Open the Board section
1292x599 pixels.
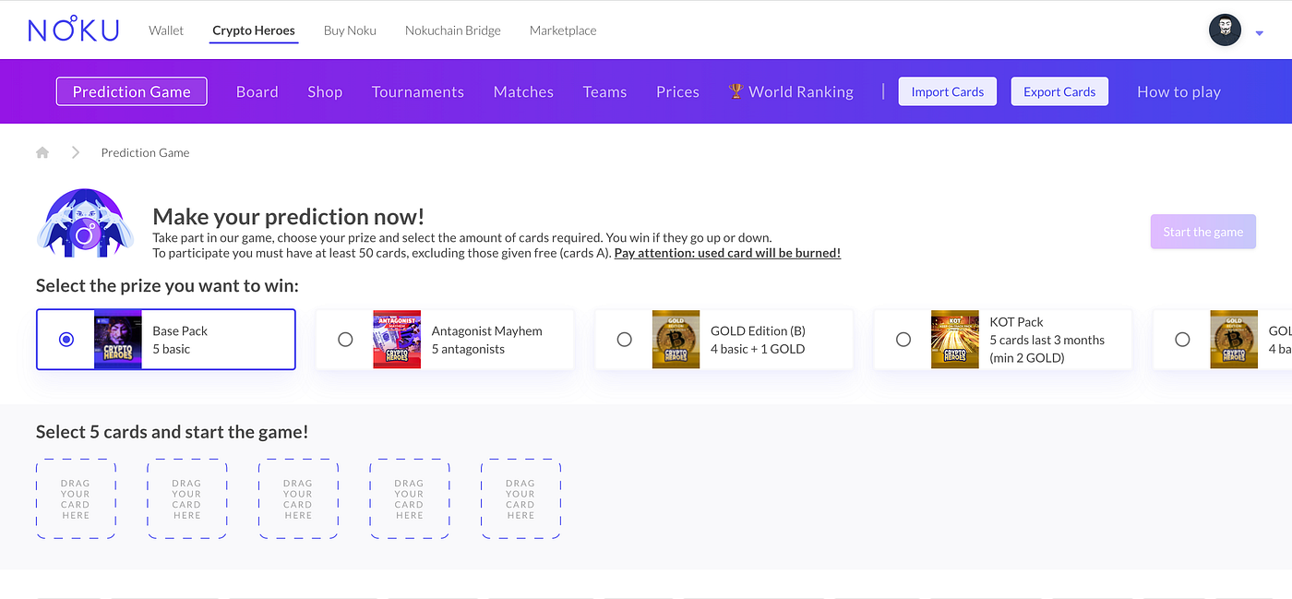pyautogui.click(x=257, y=91)
